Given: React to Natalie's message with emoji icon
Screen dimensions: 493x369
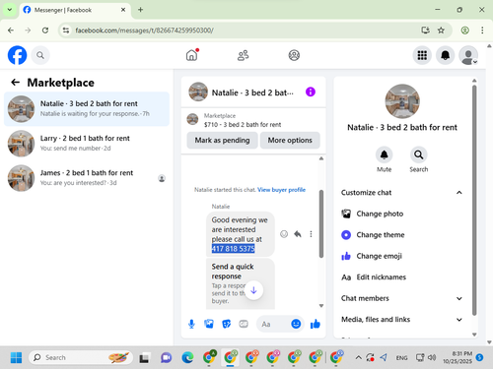Looking at the screenshot, I should pyautogui.click(x=284, y=234).
